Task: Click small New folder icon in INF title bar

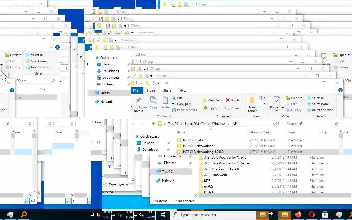Action: [147, 83]
